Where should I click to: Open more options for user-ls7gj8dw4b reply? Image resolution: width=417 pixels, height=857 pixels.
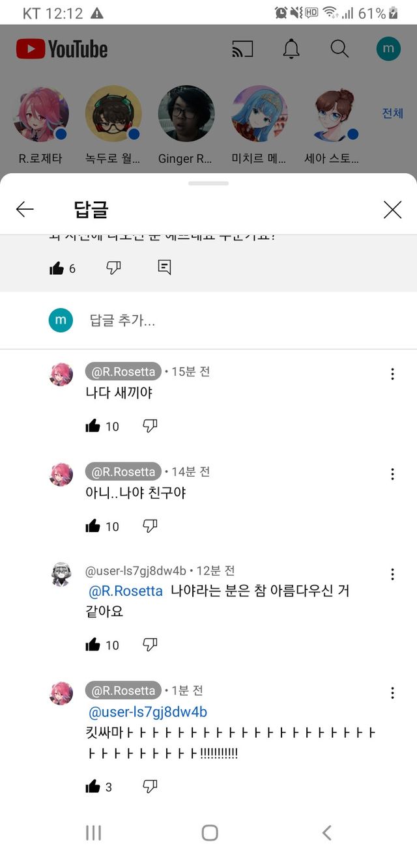tap(392, 574)
